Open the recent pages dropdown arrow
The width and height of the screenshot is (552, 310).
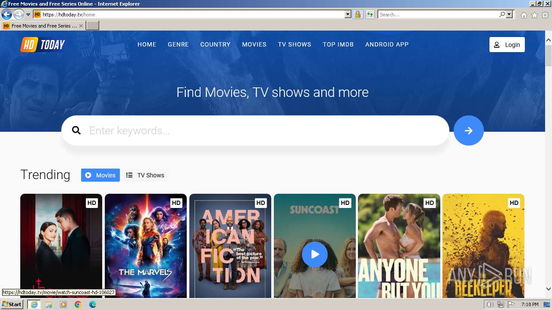point(28,15)
